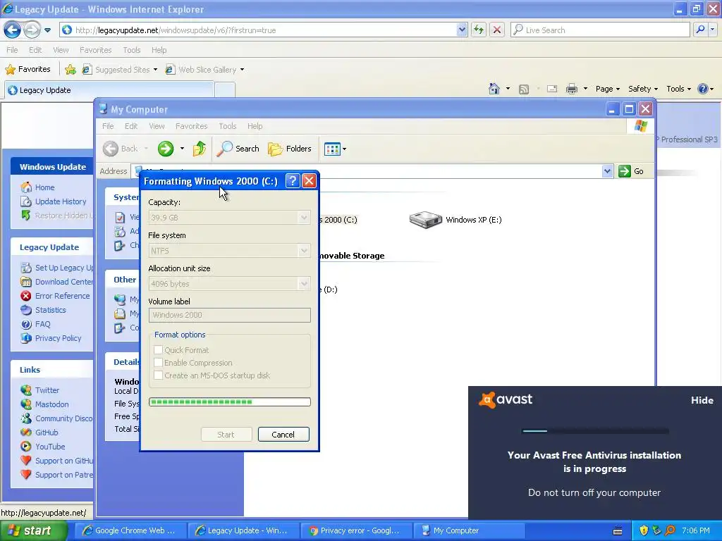Open the Safety menu dropdown
Viewport: 722px width, 541px height.
point(643,89)
